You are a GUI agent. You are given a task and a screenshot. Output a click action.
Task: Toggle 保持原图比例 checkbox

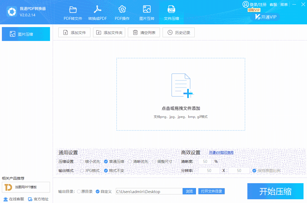[254, 171]
